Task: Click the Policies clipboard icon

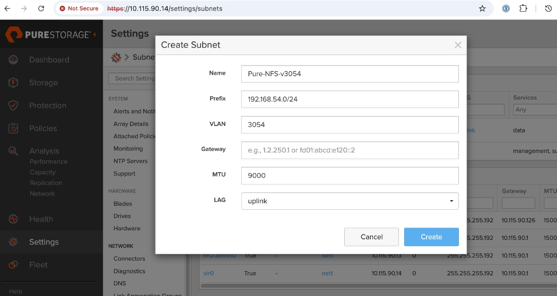Action: [13, 128]
